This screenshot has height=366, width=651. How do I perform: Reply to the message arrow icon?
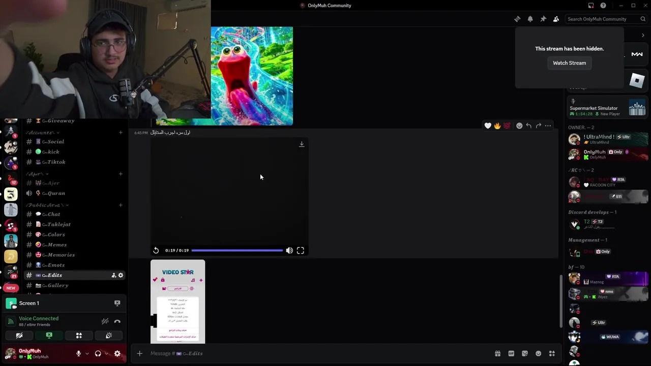[x=529, y=126]
